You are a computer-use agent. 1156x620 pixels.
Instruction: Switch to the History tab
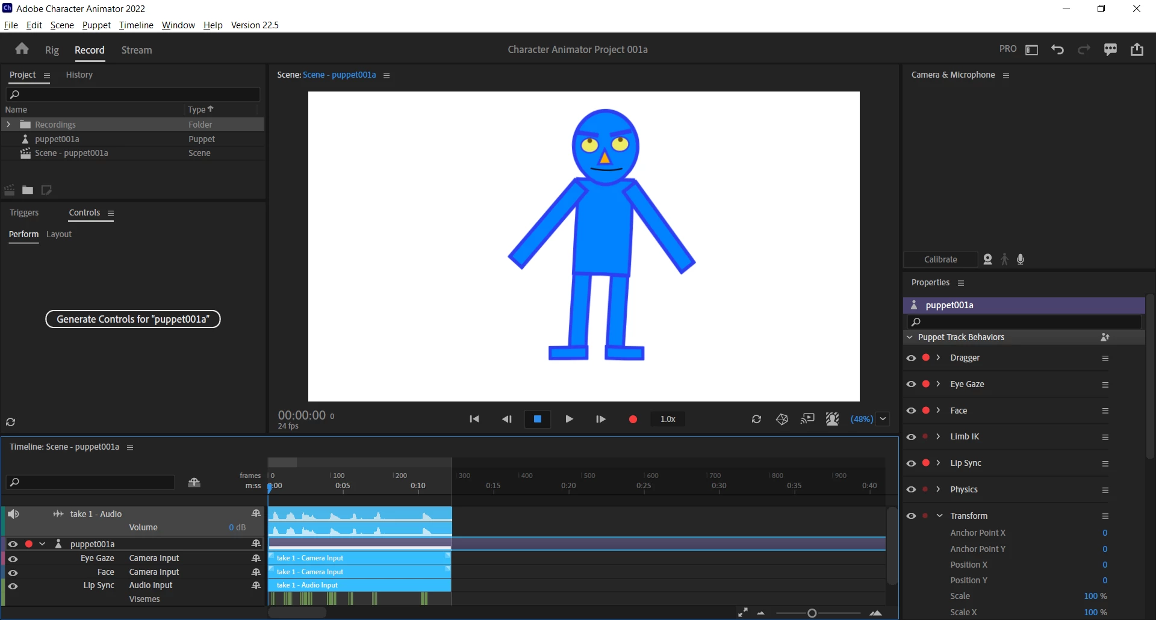point(79,75)
